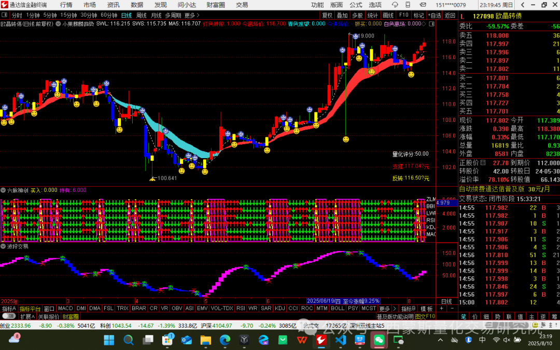The image size is (560, 350).
Task: Open WPS Office from taskbar
Action: point(302,340)
